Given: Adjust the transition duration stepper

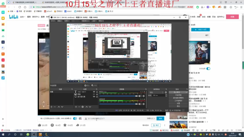Looking at the screenshot, I should 166,95.
